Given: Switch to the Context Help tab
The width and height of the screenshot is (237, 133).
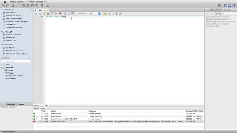Looking at the screenshot, I should [216, 10].
